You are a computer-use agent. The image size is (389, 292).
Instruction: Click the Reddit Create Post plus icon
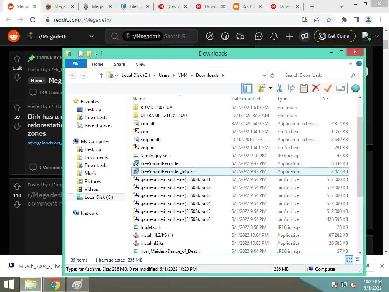point(289,36)
